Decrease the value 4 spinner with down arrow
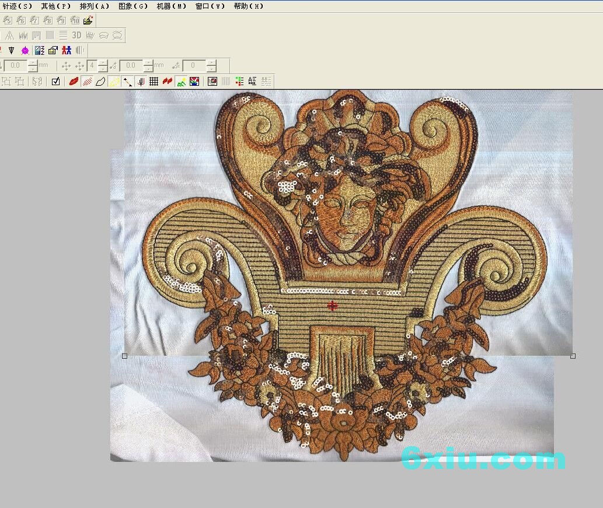 [103, 69]
